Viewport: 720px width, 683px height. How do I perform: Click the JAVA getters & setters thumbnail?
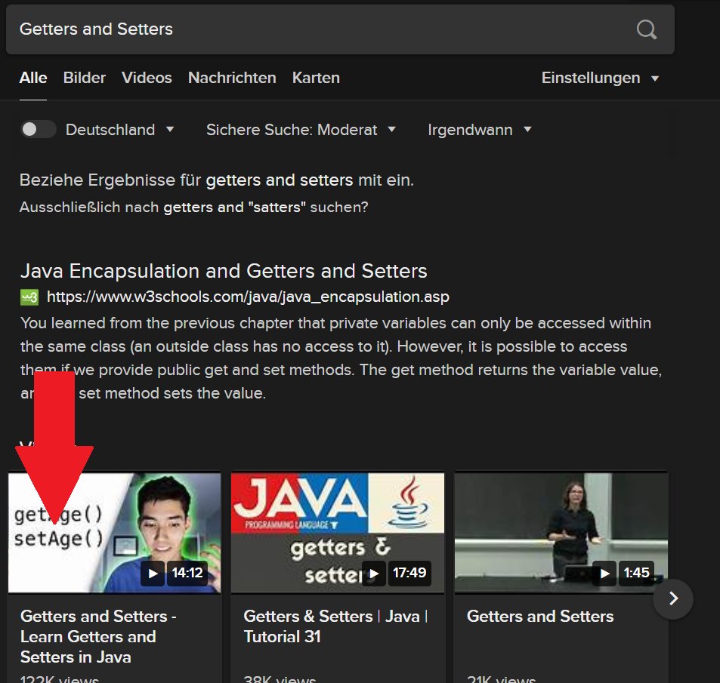pyautogui.click(x=338, y=533)
